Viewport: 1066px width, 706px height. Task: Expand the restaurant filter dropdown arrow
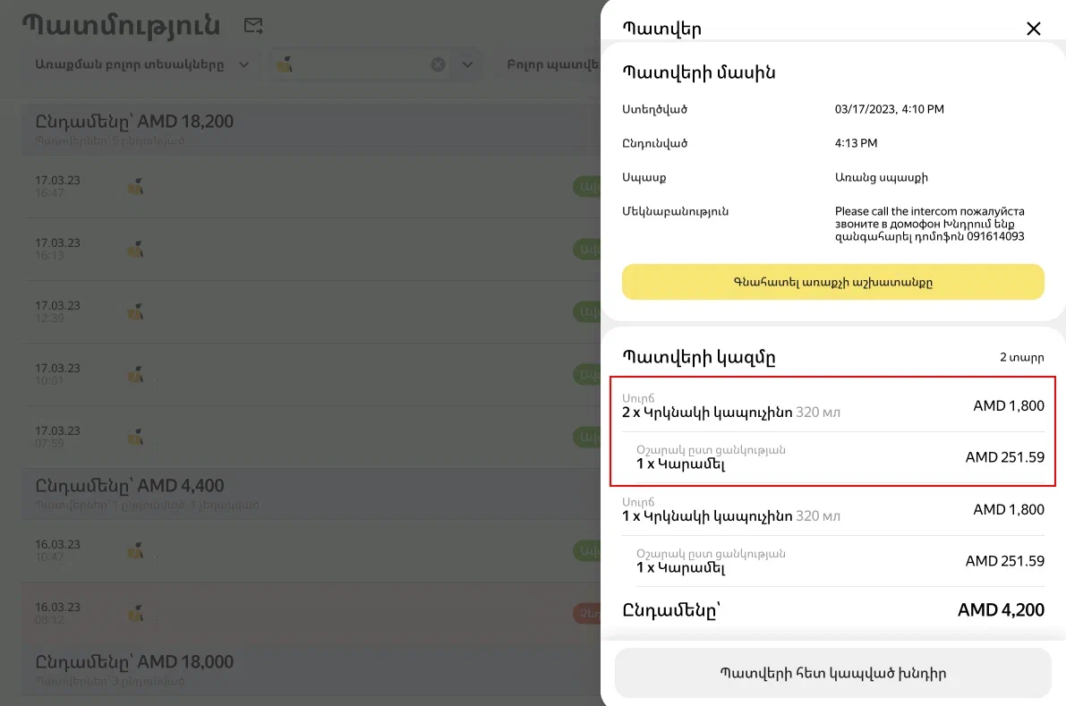coord(466,64)
